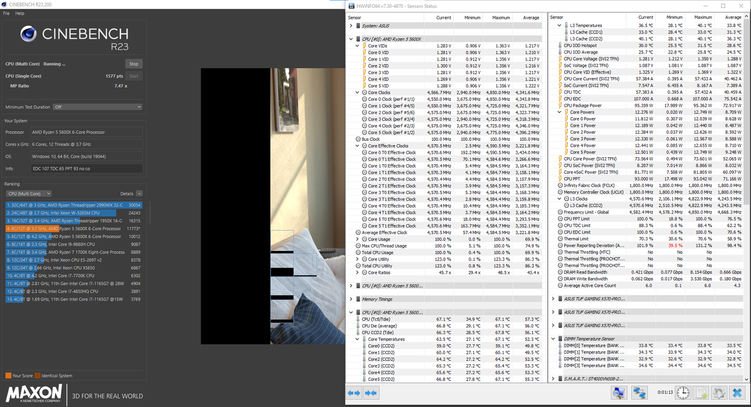The height and width of the screenshot is (407, 751).
Task: Click thermometer icon beside DIMM[0] Temperature
Action: pyautogui.click(x=560, y=345)
